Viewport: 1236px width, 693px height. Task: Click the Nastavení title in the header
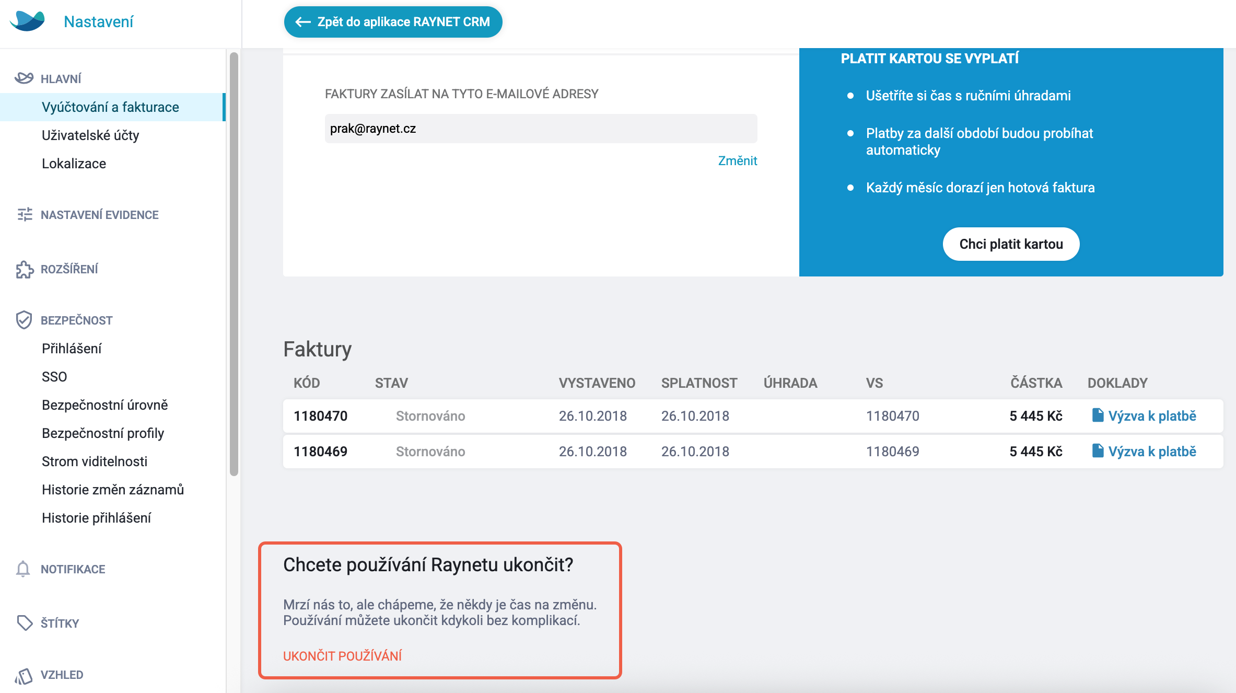[99, 21]
